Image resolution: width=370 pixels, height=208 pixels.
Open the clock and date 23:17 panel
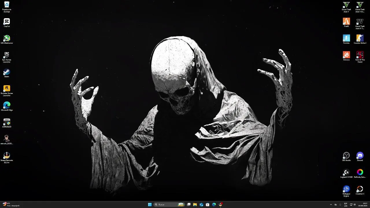[363, 205]
